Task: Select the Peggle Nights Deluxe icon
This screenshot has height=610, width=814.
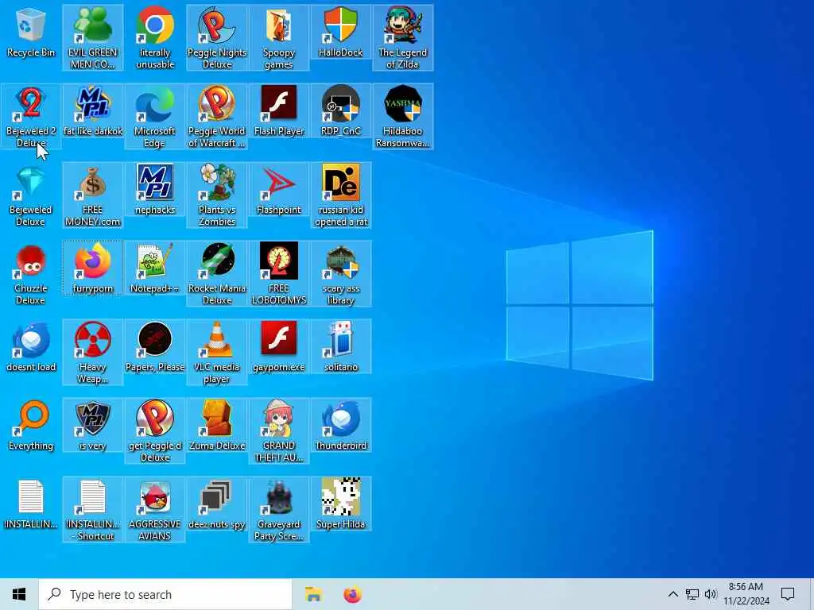Action: click(x=217, y=37)
